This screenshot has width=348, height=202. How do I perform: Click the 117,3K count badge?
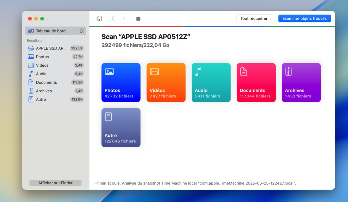click(78, 82)
